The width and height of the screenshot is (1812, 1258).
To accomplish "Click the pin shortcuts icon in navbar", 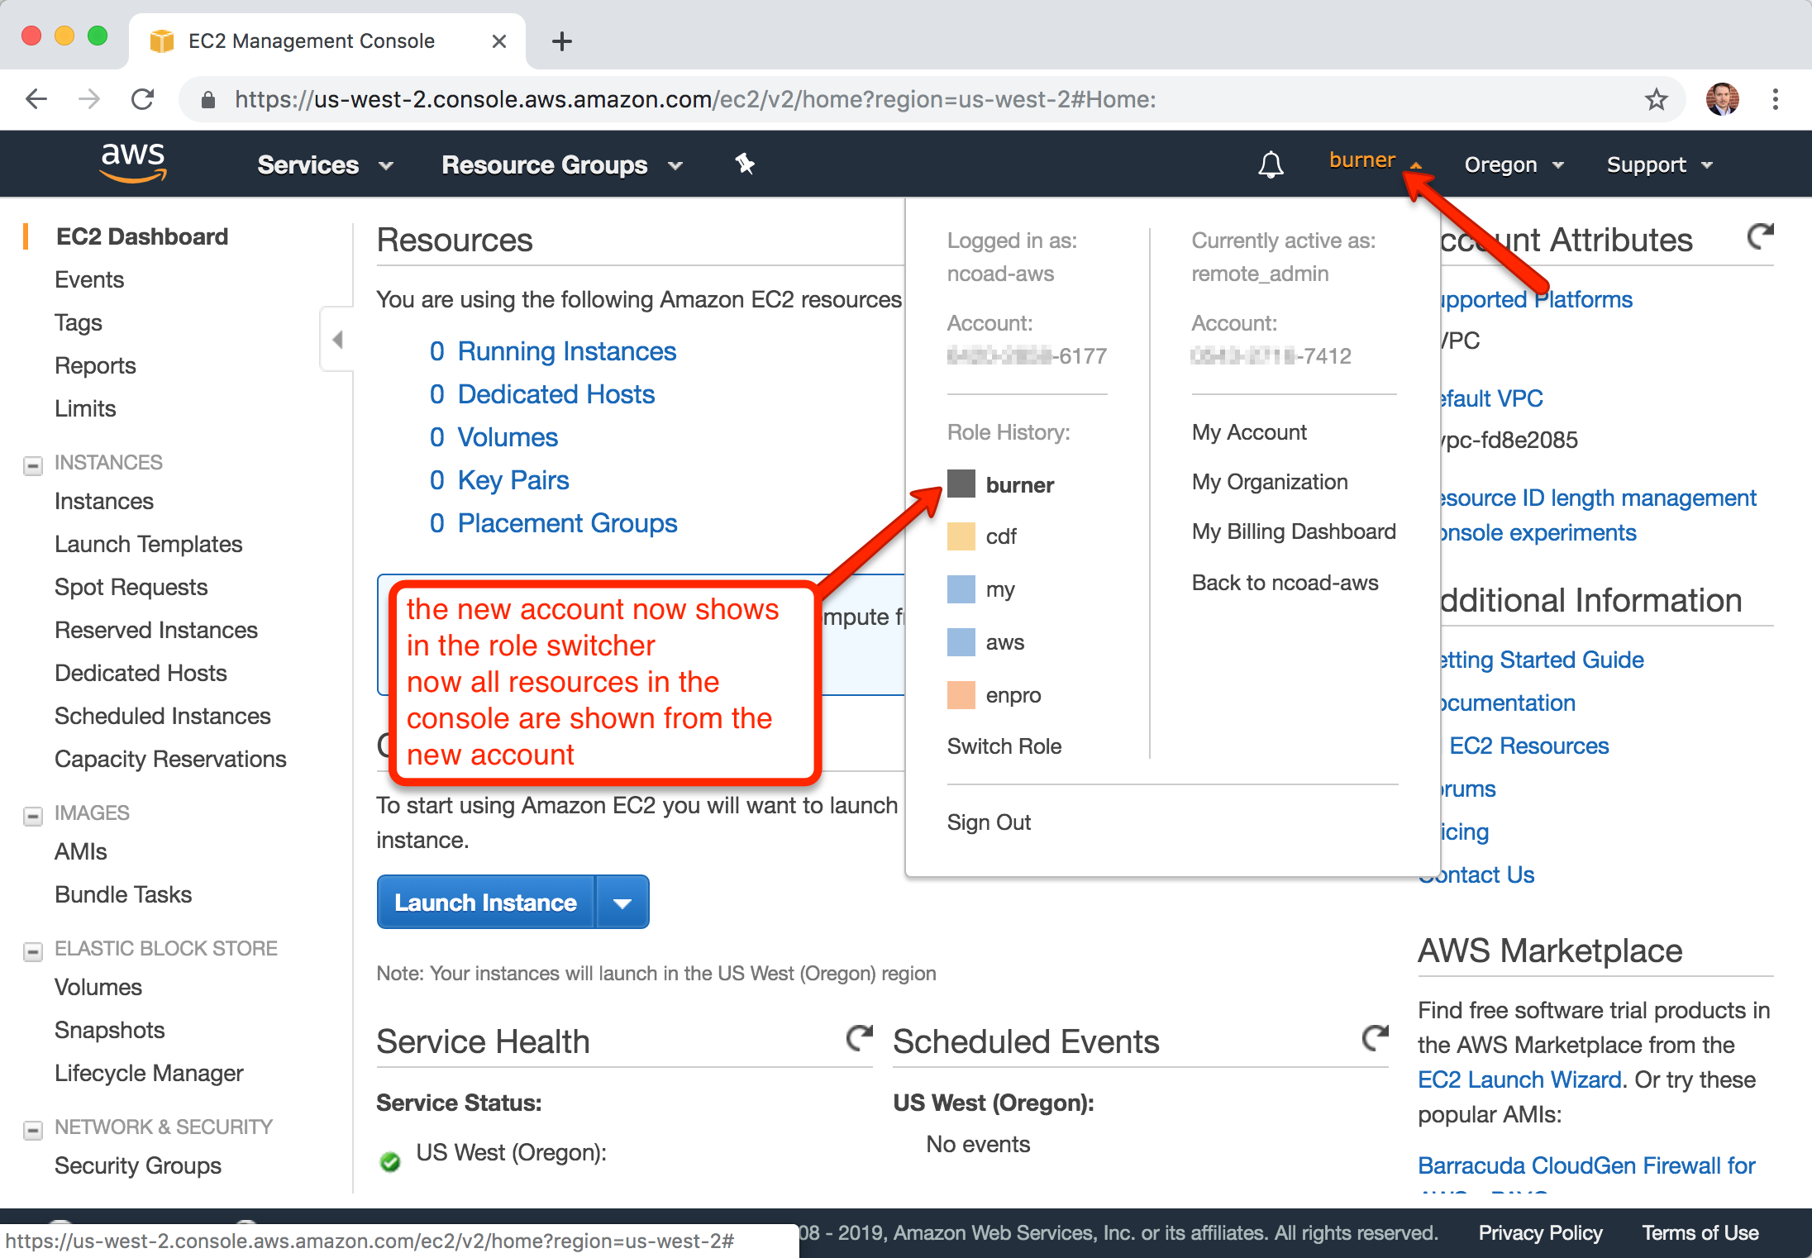I will (x=745, y=164).
